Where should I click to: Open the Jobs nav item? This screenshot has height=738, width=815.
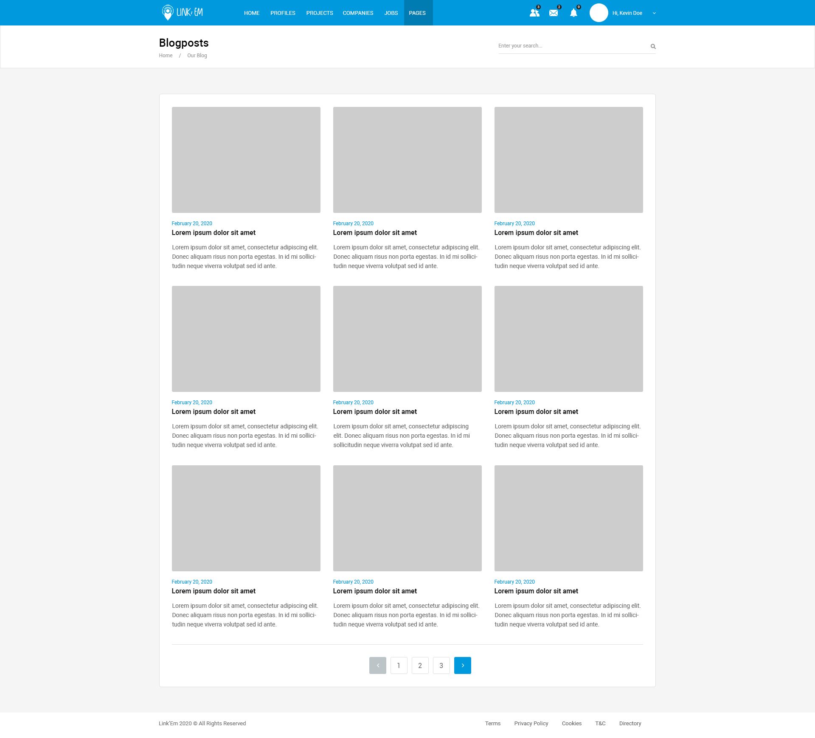[x=391, y=13]
